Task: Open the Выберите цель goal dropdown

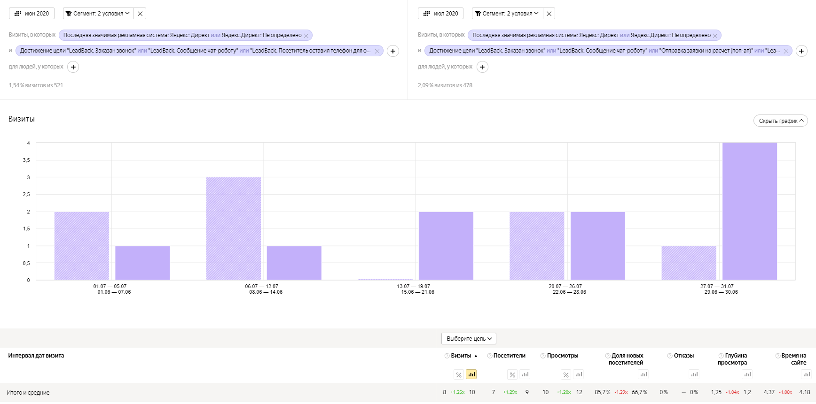Action: [469, 338]
